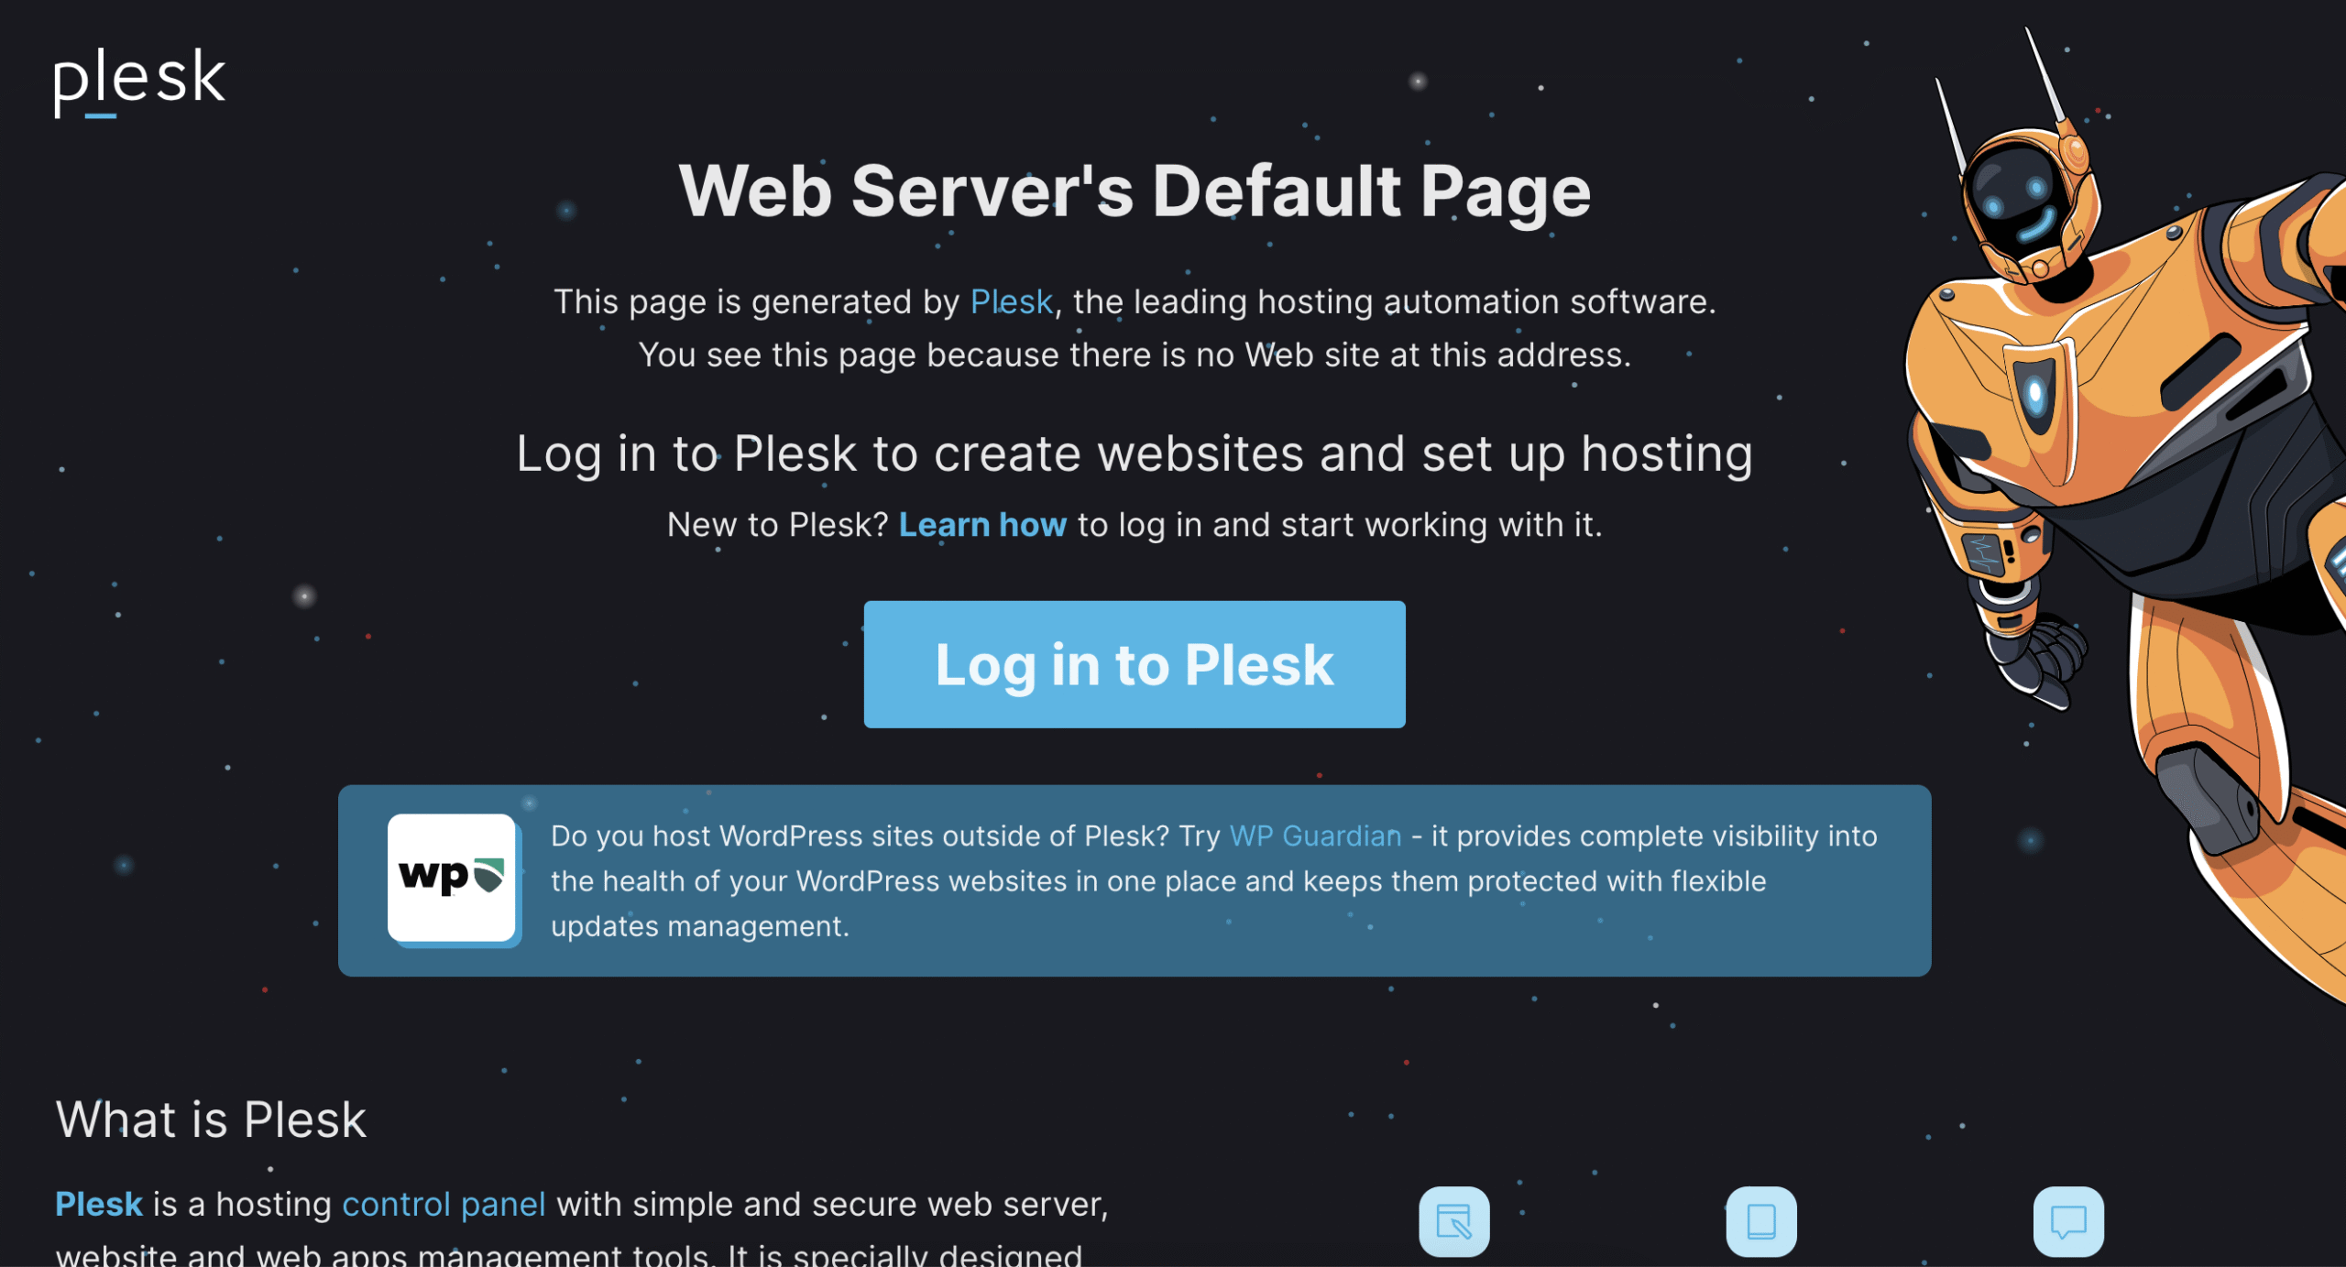Image resolution: width=2346 pixels, height=1267 pixels.
Task: Click the WP Guardian shield logo icon
Action: click(452, 878)
